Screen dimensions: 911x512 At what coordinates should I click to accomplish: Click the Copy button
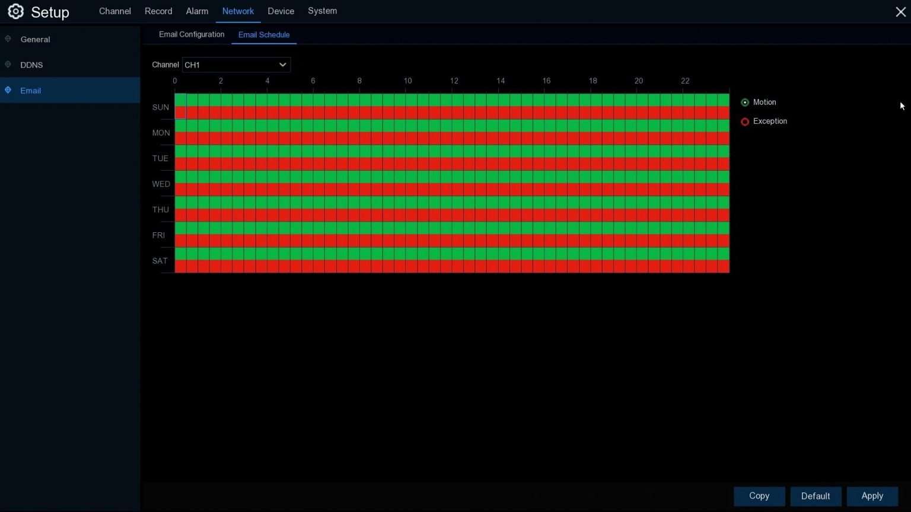pyautogui.click(x=759, y=496)
